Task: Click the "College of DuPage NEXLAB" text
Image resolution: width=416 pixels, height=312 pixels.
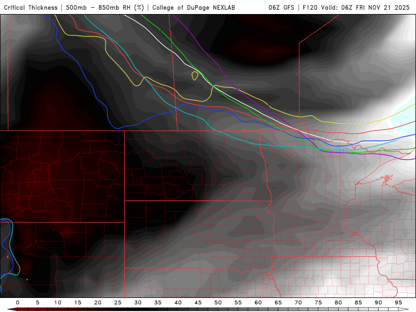Action: pyautogui.click(x=193, y=7)
